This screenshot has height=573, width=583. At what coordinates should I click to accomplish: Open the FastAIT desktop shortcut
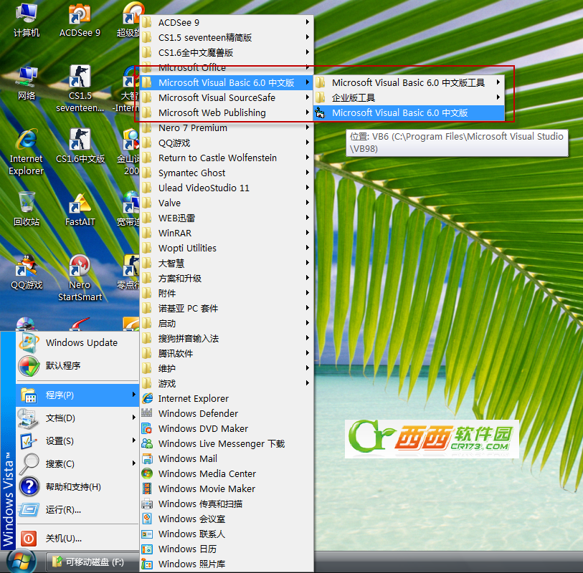pyautogui.click(x=80, y=209)
